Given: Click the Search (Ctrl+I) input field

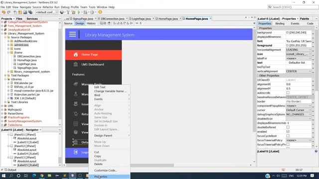Looking at the screenshot, I should (293, 7).
